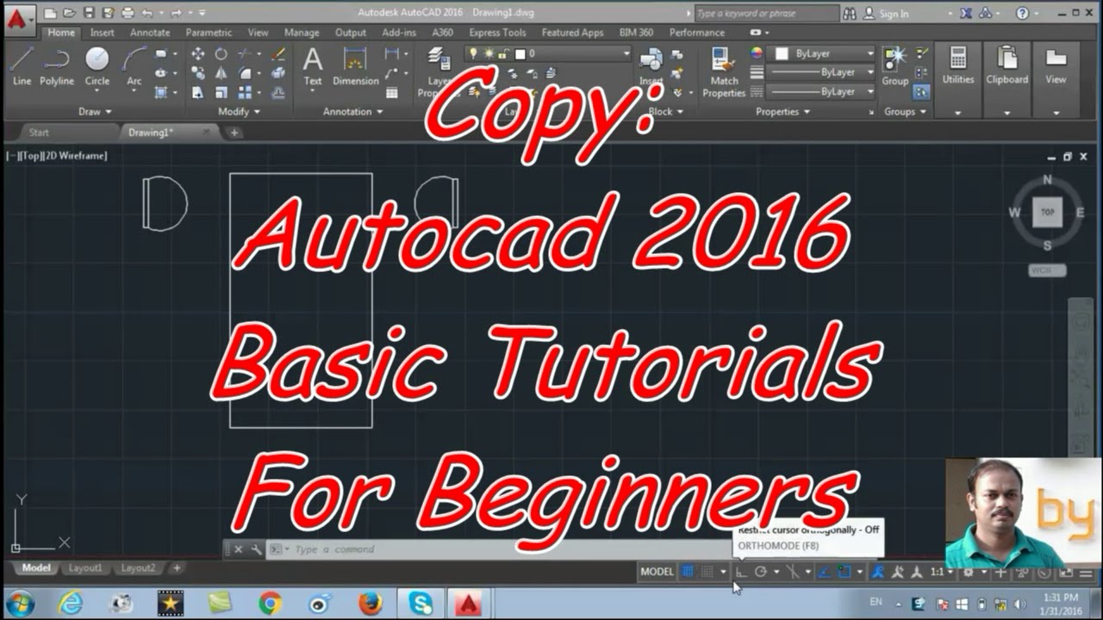Open Google Chrome from the taskbar

tap(270, 603)
